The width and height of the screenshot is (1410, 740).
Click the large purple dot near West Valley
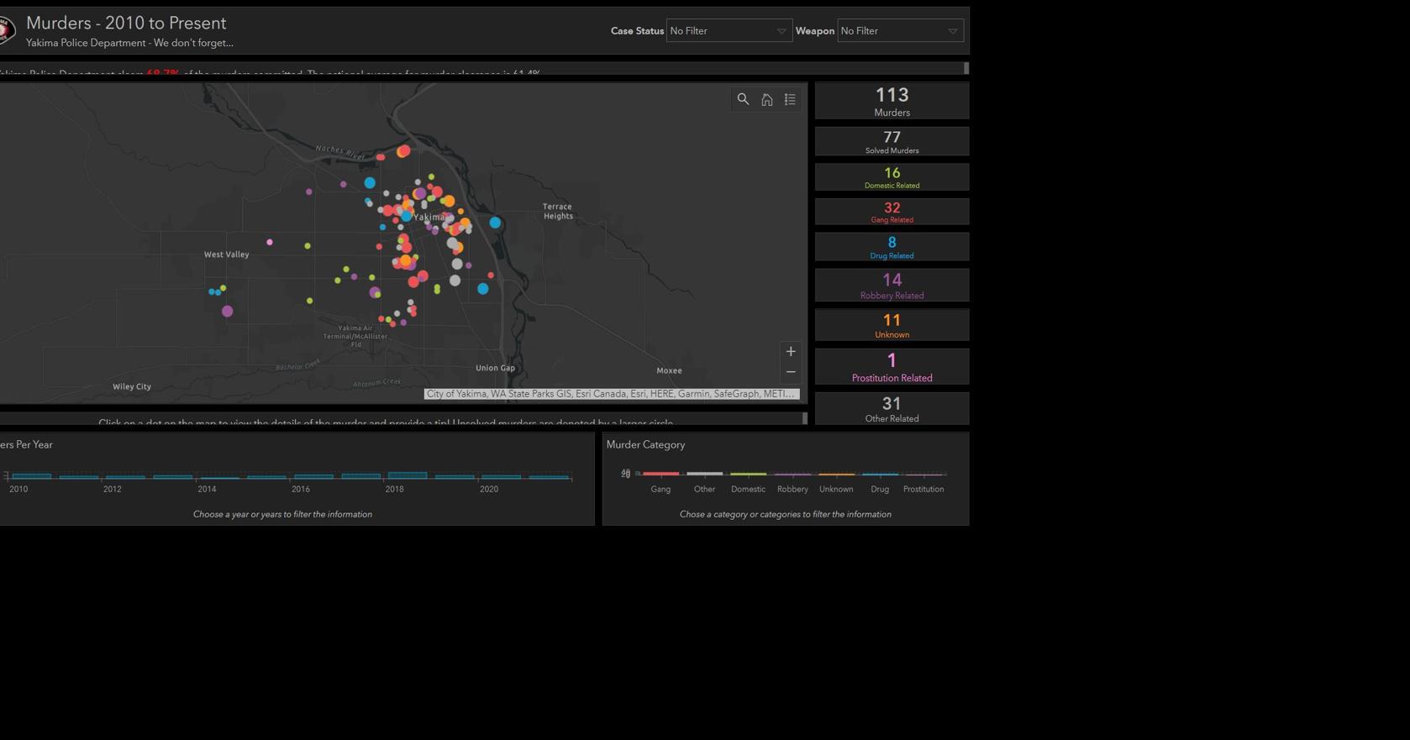(227, 311)
